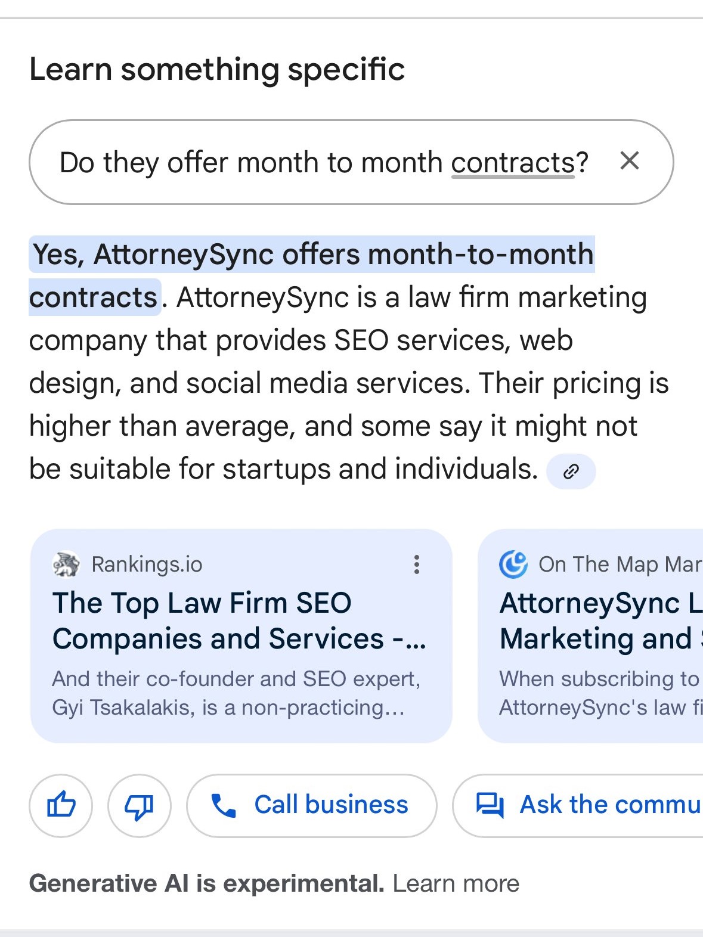Tap the chat icon for Ask the community
Viewport: 703px width, 937px height.
point(490,805)
